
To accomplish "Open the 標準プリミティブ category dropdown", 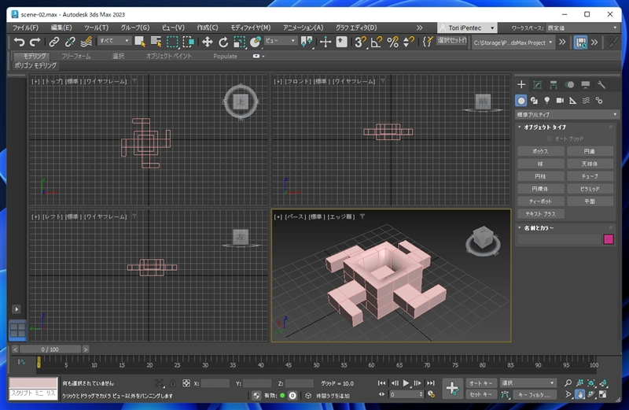I will [566, 114].
